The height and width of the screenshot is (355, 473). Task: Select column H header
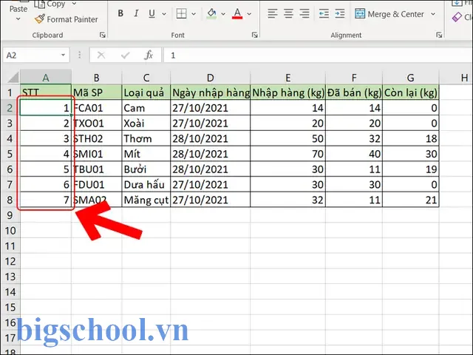pyautogui.click(x=456, y=78)
